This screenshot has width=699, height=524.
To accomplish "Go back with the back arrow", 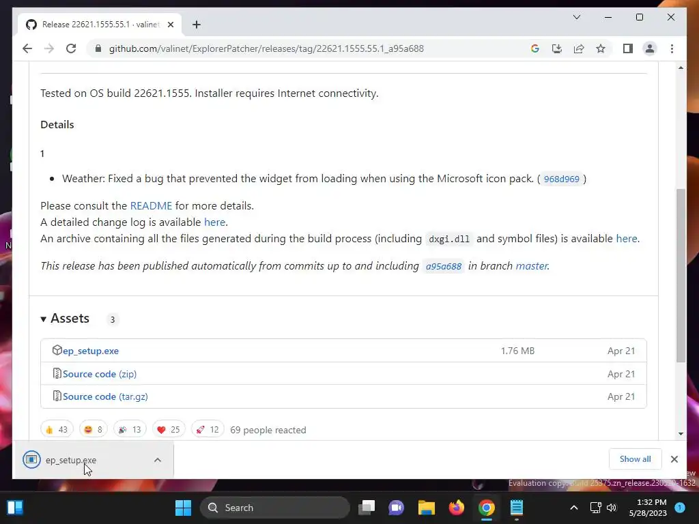I will pos(27,48).
